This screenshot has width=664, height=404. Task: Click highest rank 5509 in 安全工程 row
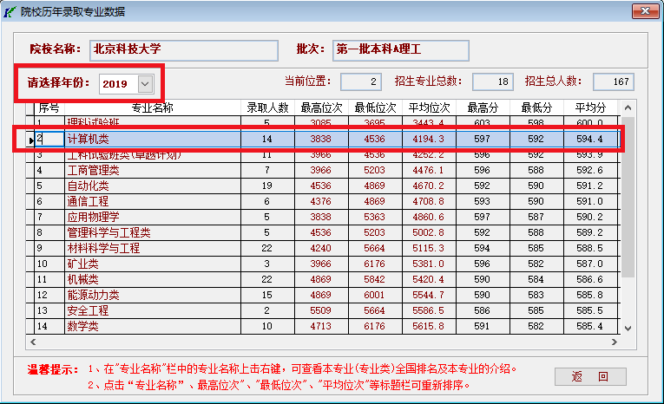coord(321,311)
